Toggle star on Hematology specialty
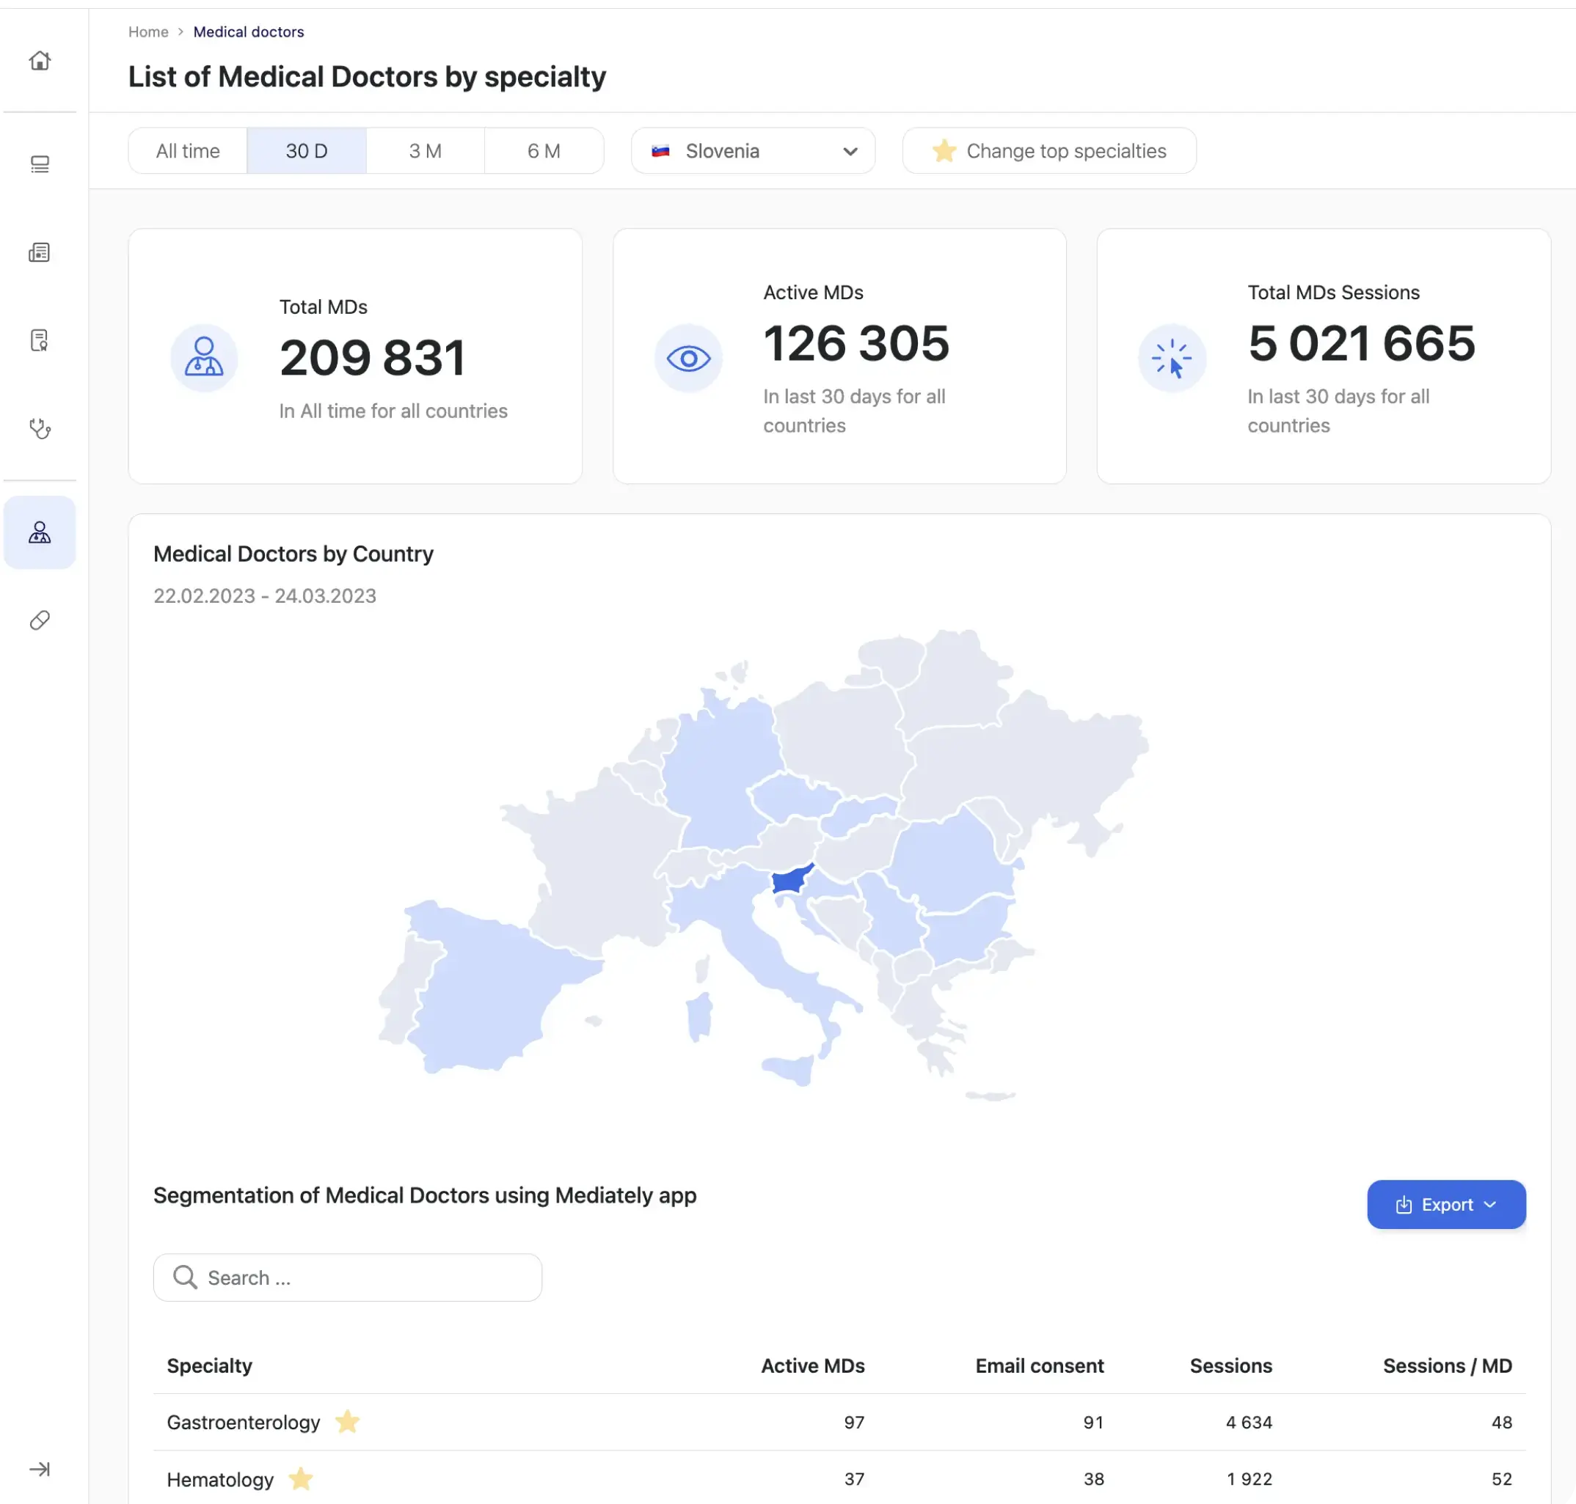Image resolution: width=1576 pixels, height=1504 pixels. click(x=301, y=1478)
